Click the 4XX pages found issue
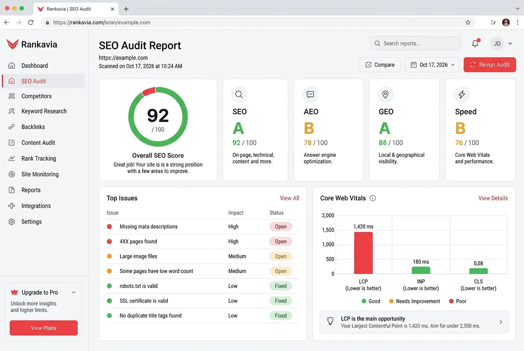This screenshot has height=351, width=524. [x=138, y=241]
